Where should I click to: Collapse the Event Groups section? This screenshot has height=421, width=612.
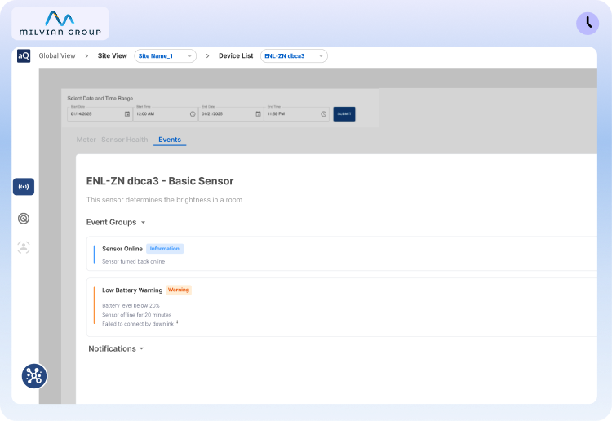point(116,222)
